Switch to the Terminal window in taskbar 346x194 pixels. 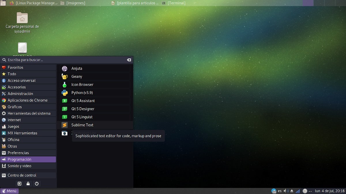(x=174, y=3)
